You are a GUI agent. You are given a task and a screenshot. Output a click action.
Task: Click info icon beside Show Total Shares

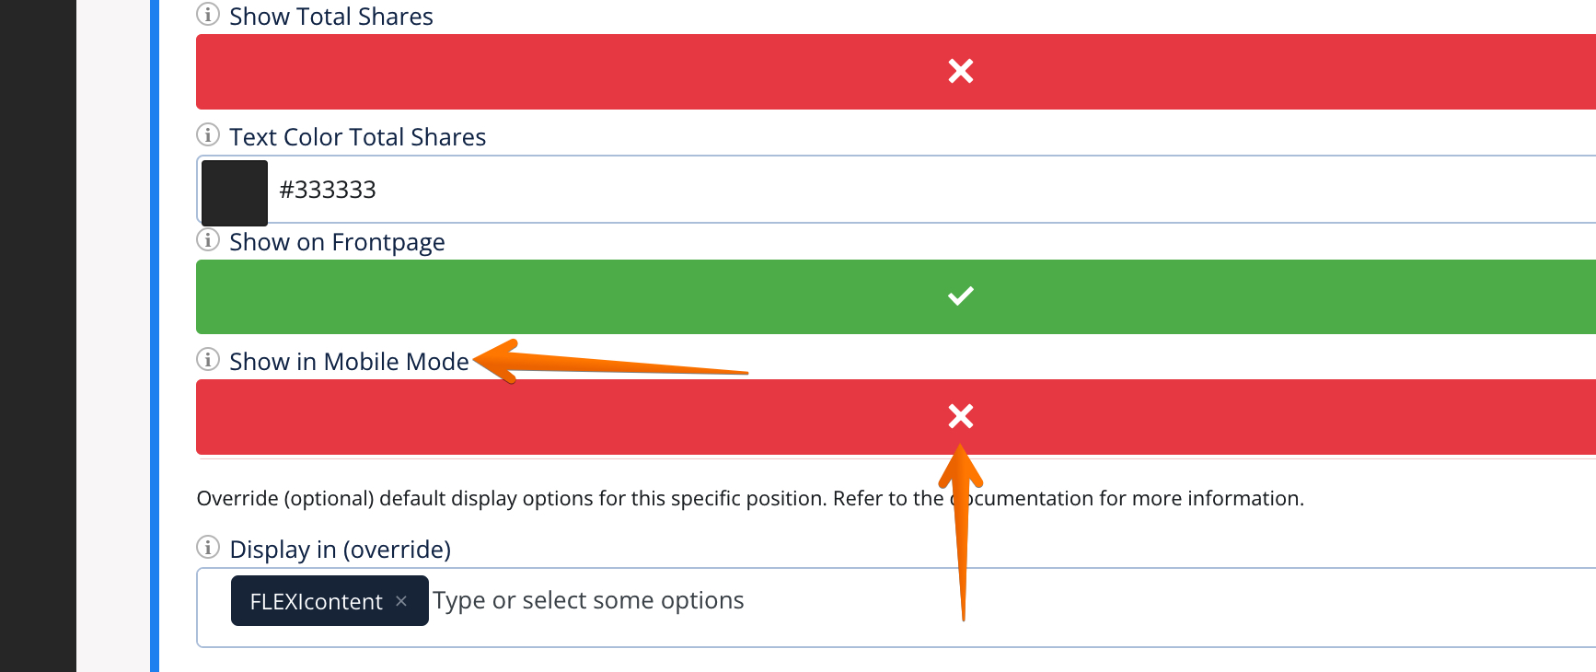[x=208, y=15]
